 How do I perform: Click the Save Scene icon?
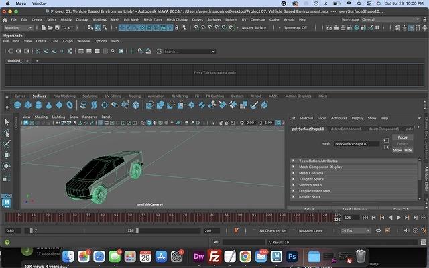pos(57,27)
